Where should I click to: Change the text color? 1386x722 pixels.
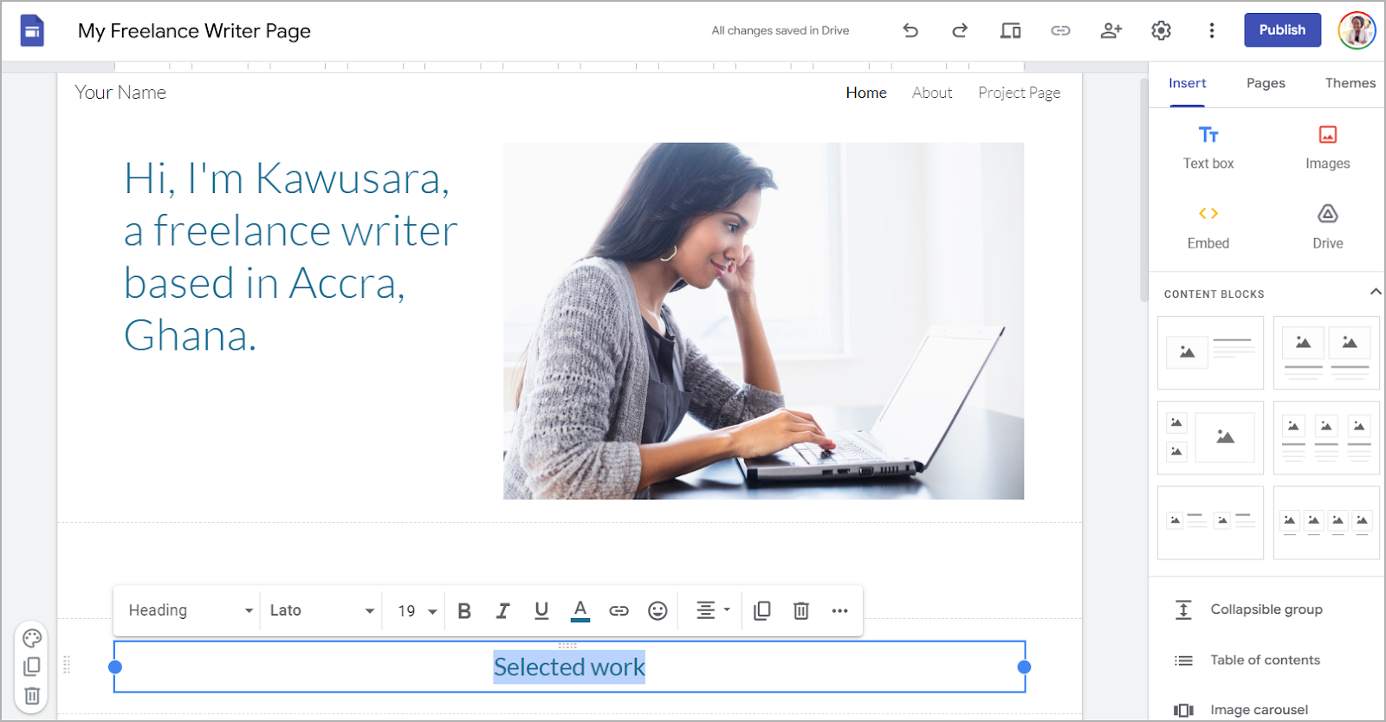click(x=580, y=610)
